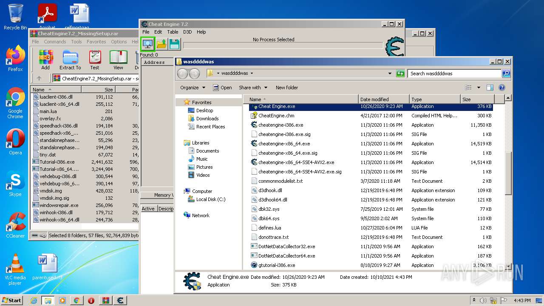Click the open-file folder icon in Cheat Engine
544x306 pixels.
pos(161,44)
